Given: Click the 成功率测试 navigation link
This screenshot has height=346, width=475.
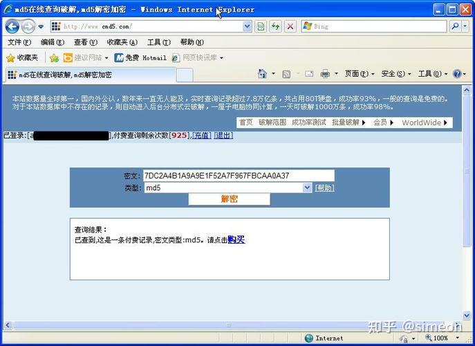Looking at the screenshot, I should (308, 122).
